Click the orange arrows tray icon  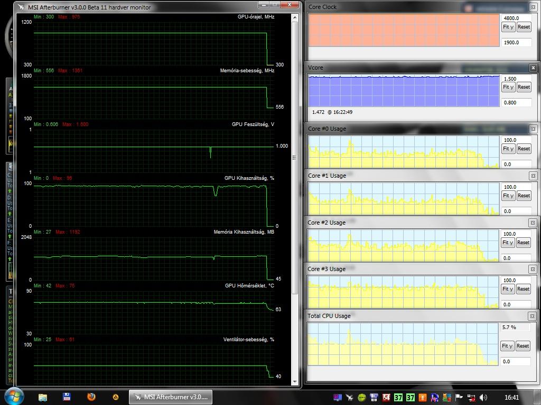coord(423,398)
